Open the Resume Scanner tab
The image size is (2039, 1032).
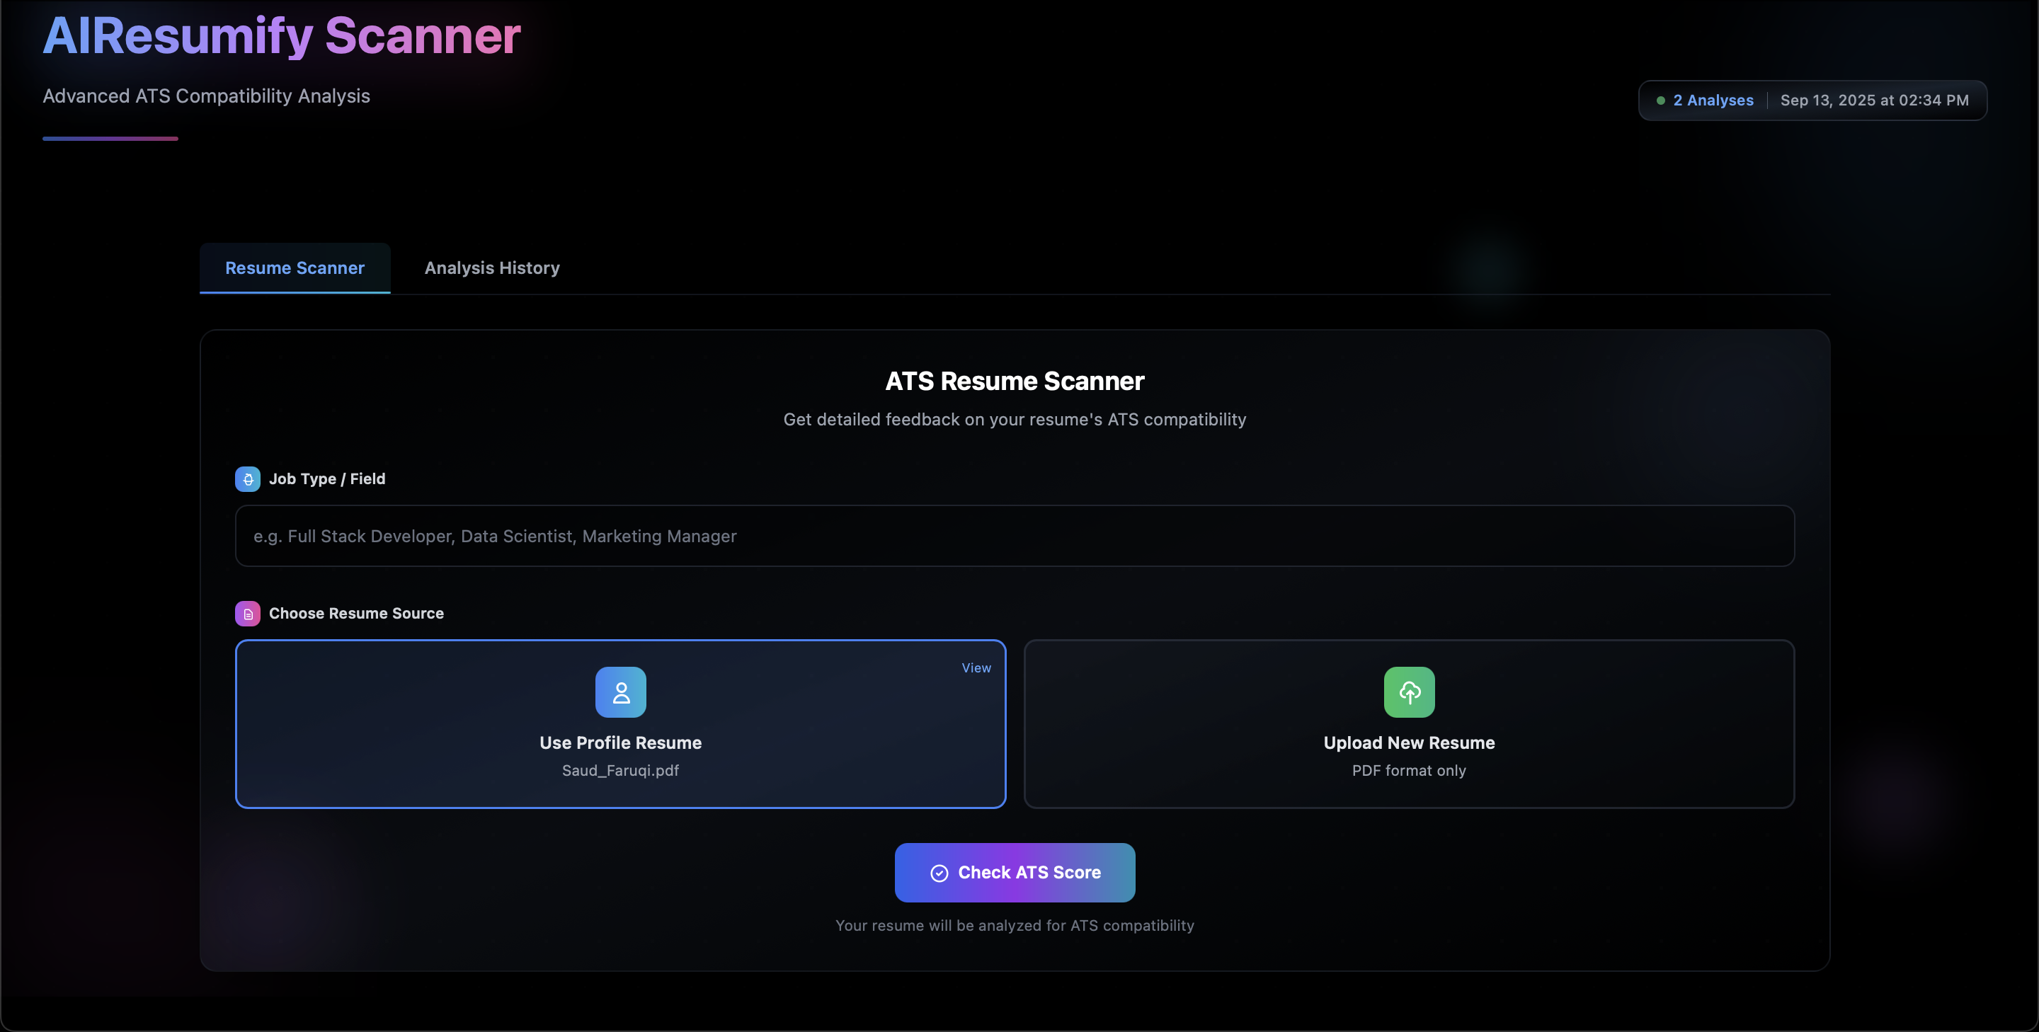coord(295,268)
